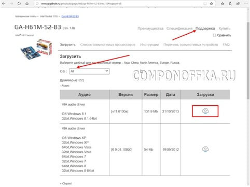This screenshot has height=187, width=250.
Task: Click the browser back arrow
Action: pyautogui.click(x=4, y=4)
